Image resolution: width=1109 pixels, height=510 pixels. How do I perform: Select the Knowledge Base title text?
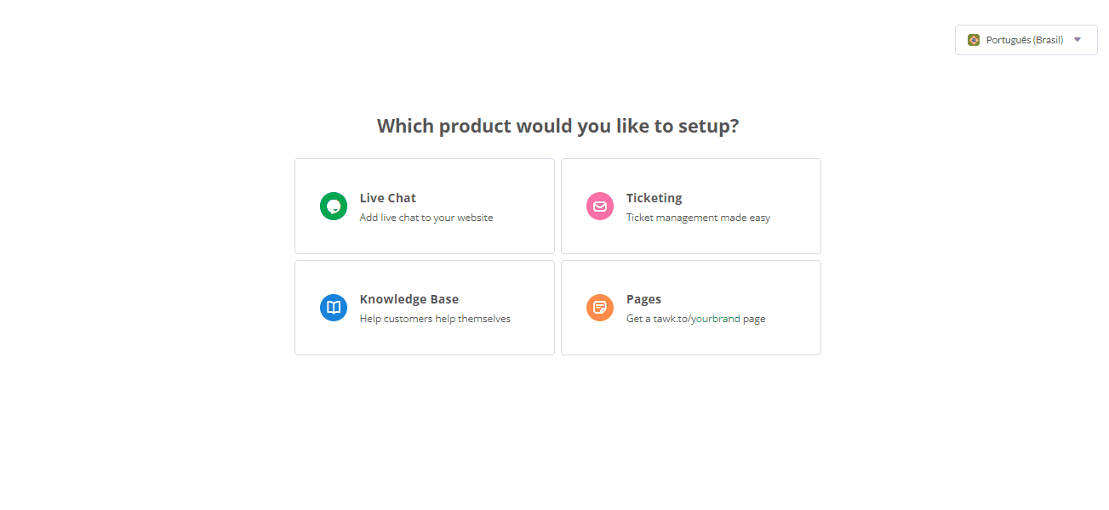point(409,299)
